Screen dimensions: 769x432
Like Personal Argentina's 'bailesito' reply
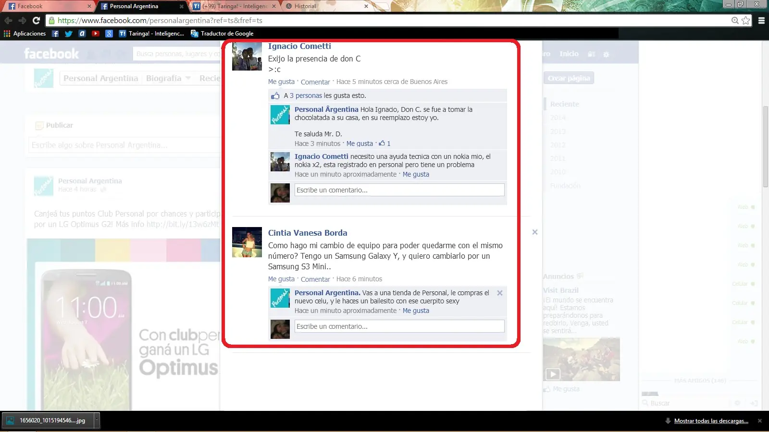pyautogui.click(x=416, y=311)
